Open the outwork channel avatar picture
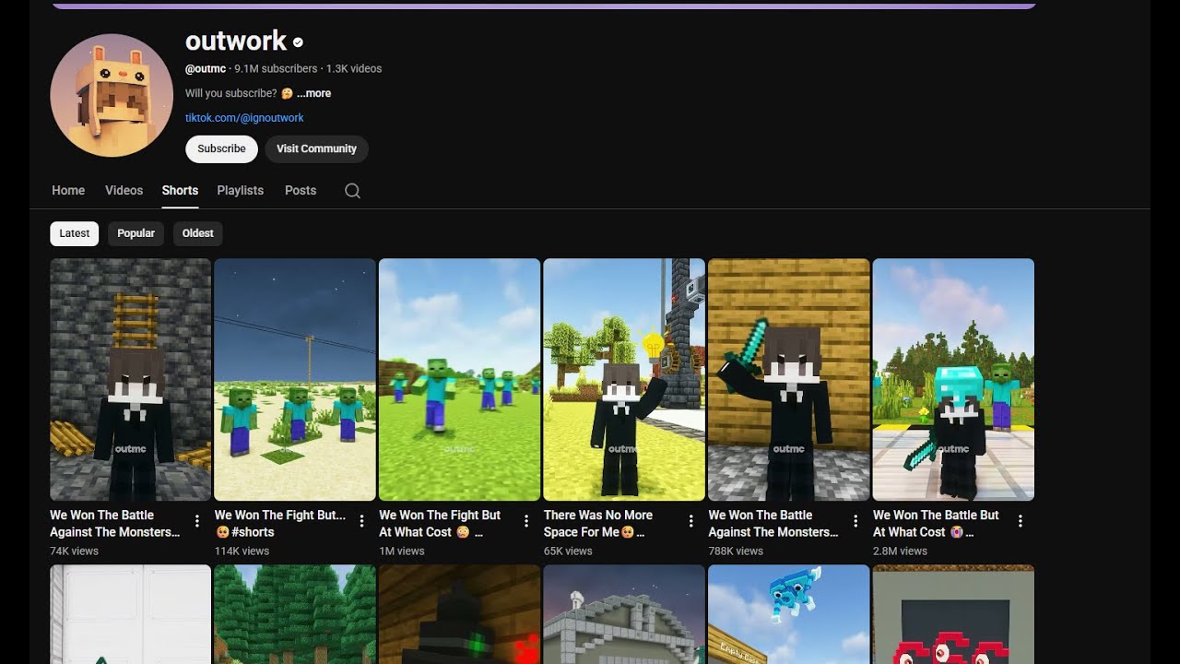 coord(112,95)
